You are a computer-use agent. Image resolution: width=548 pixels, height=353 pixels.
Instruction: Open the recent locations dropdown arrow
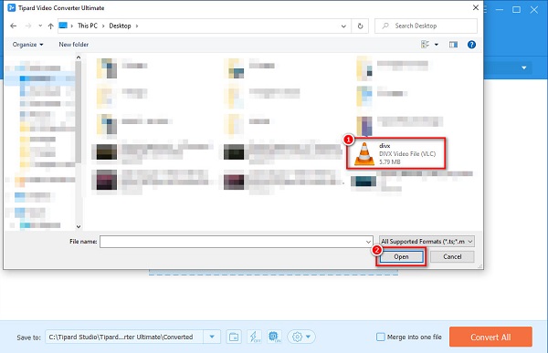[x=40, y=26]
